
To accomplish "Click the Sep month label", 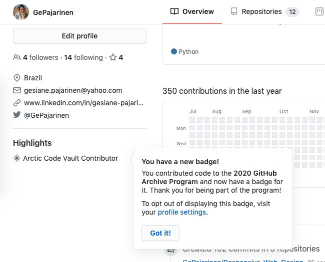I will [246, 112].
